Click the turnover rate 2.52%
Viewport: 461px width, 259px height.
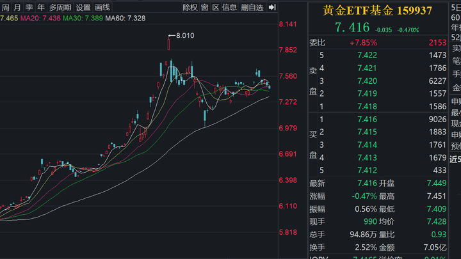click(x=366, y=247)
